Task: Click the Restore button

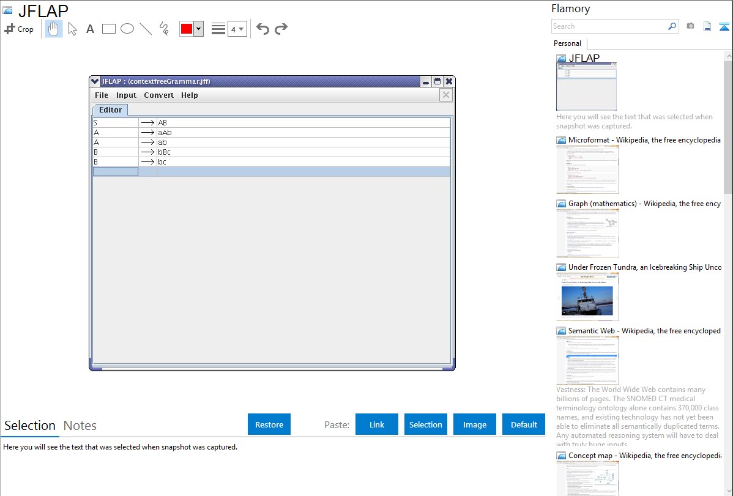Action: (x=269, y=424)
